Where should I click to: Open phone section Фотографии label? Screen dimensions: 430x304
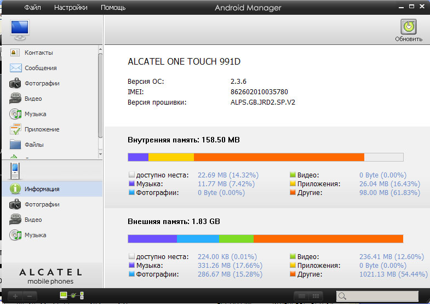click(x=42, y=204)
